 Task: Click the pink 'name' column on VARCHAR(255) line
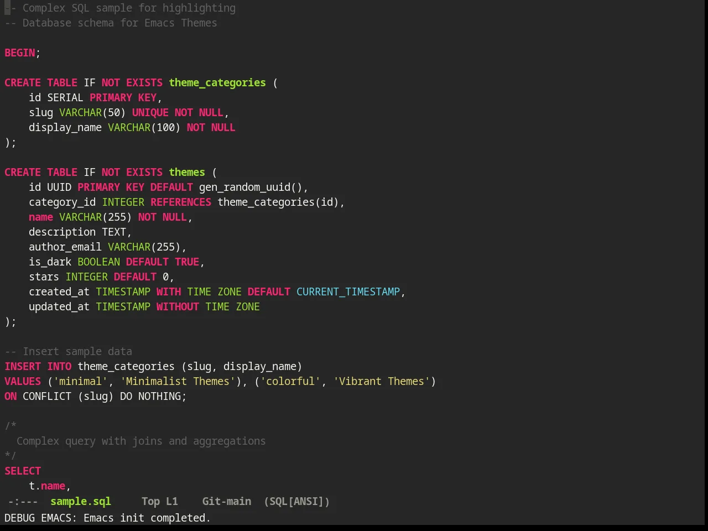tap(41, 217)
